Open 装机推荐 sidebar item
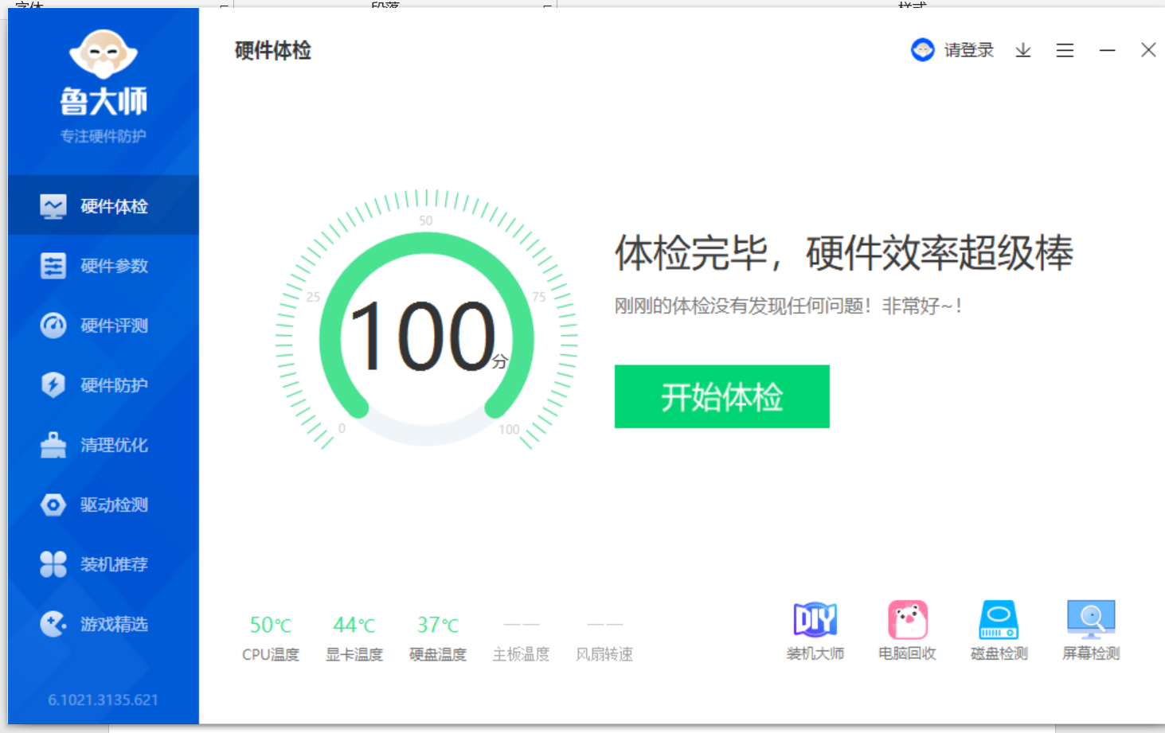The image size is (1165, 733). pos(104,564)
